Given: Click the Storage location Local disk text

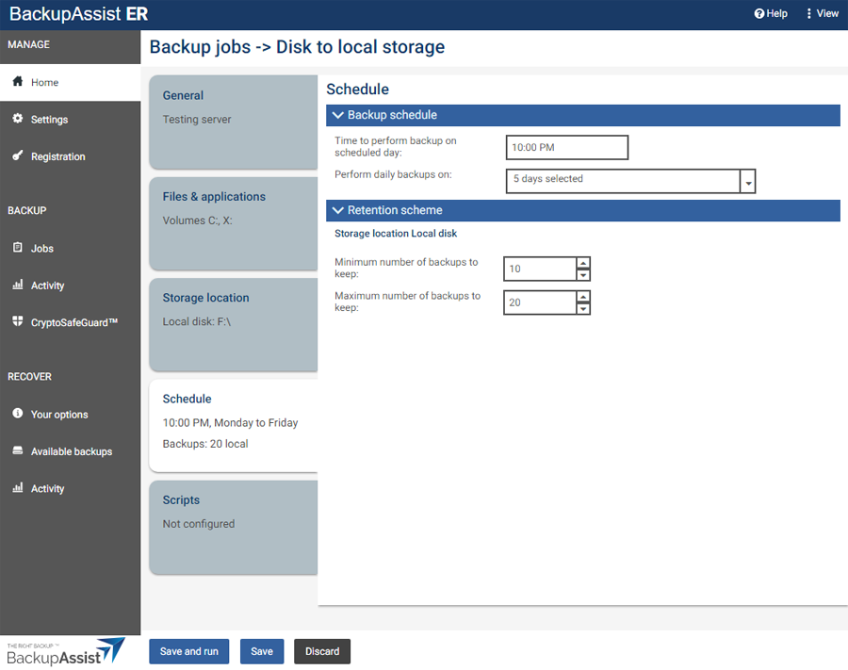Looking at the screenshot, I should point(396,234).
